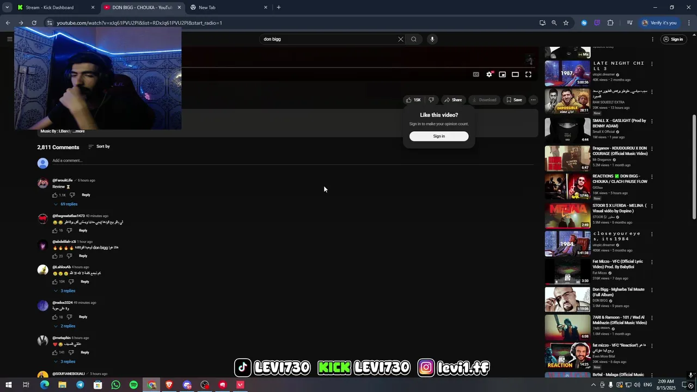The width and height of the screenshot is (697, 392).
Task: Expand the 3 replies under metaphin's comment
Action: [x=64, y=362]
